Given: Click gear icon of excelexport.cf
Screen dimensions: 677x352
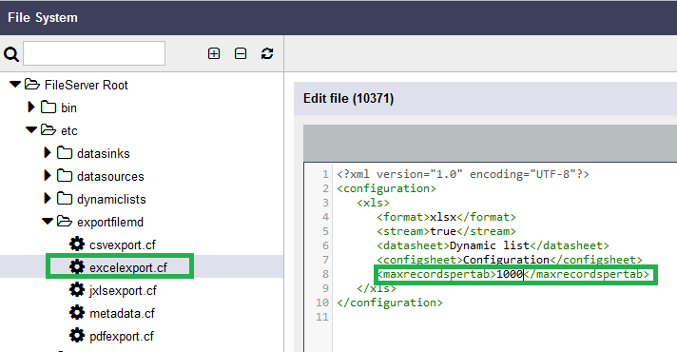Looking at the screenshot, I should pyautogui.click(x=77, y=267).
